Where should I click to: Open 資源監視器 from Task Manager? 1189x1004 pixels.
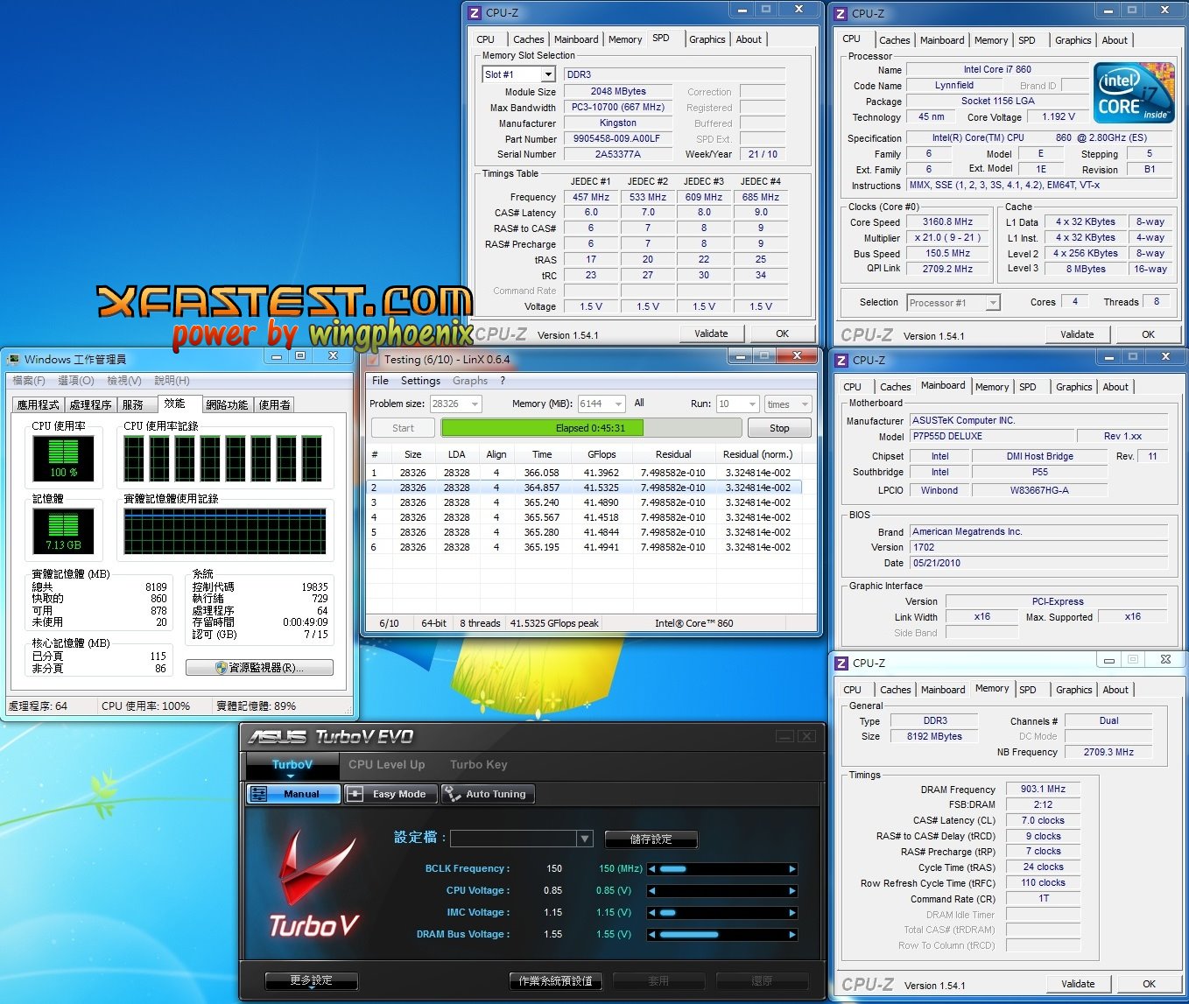click(x=259, y=667)
